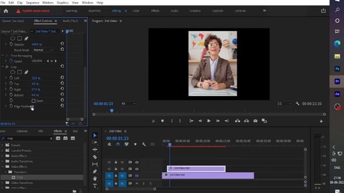
Task: Expand the Left crop parameter
Action: click(6, 78)
